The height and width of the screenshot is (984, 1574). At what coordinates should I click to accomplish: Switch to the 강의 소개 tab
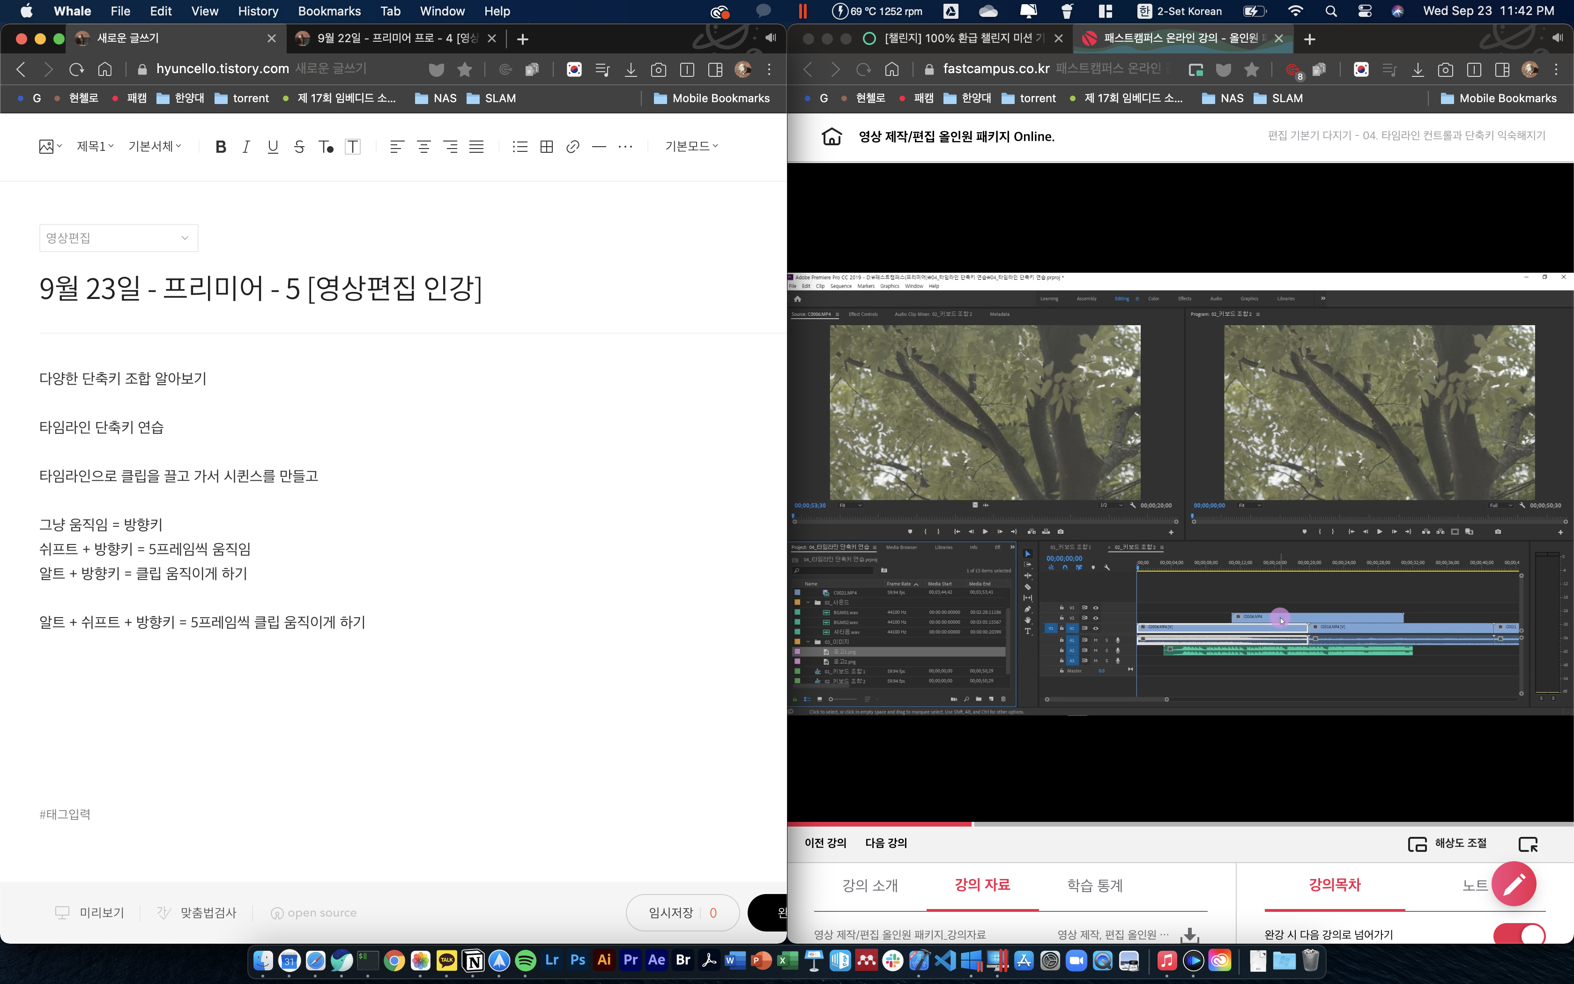pyautogui.click(x=869, y=885)
